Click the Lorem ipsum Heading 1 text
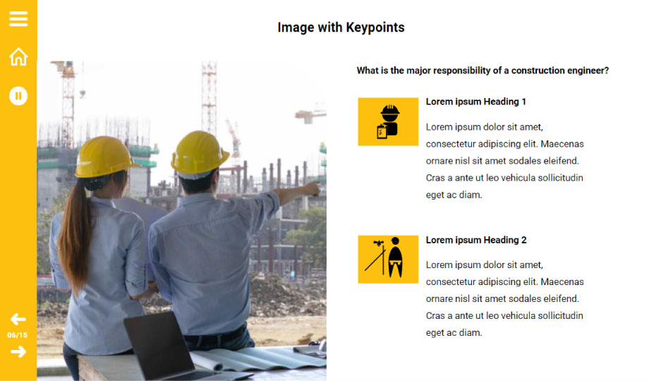The image size is (649, 381). coord(476,102)
